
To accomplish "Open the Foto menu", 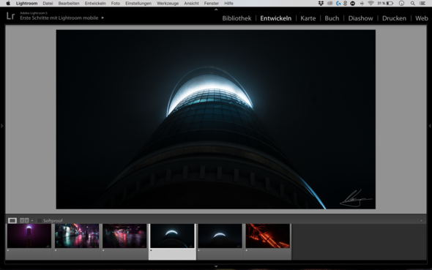I will [116, 4].
